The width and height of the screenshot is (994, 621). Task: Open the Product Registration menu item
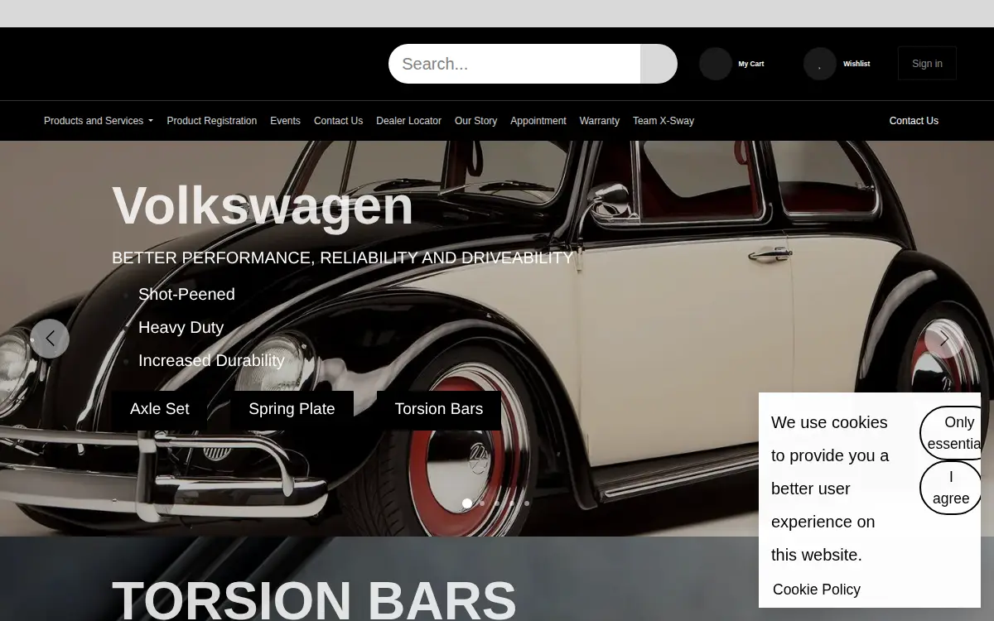[212, 121]
